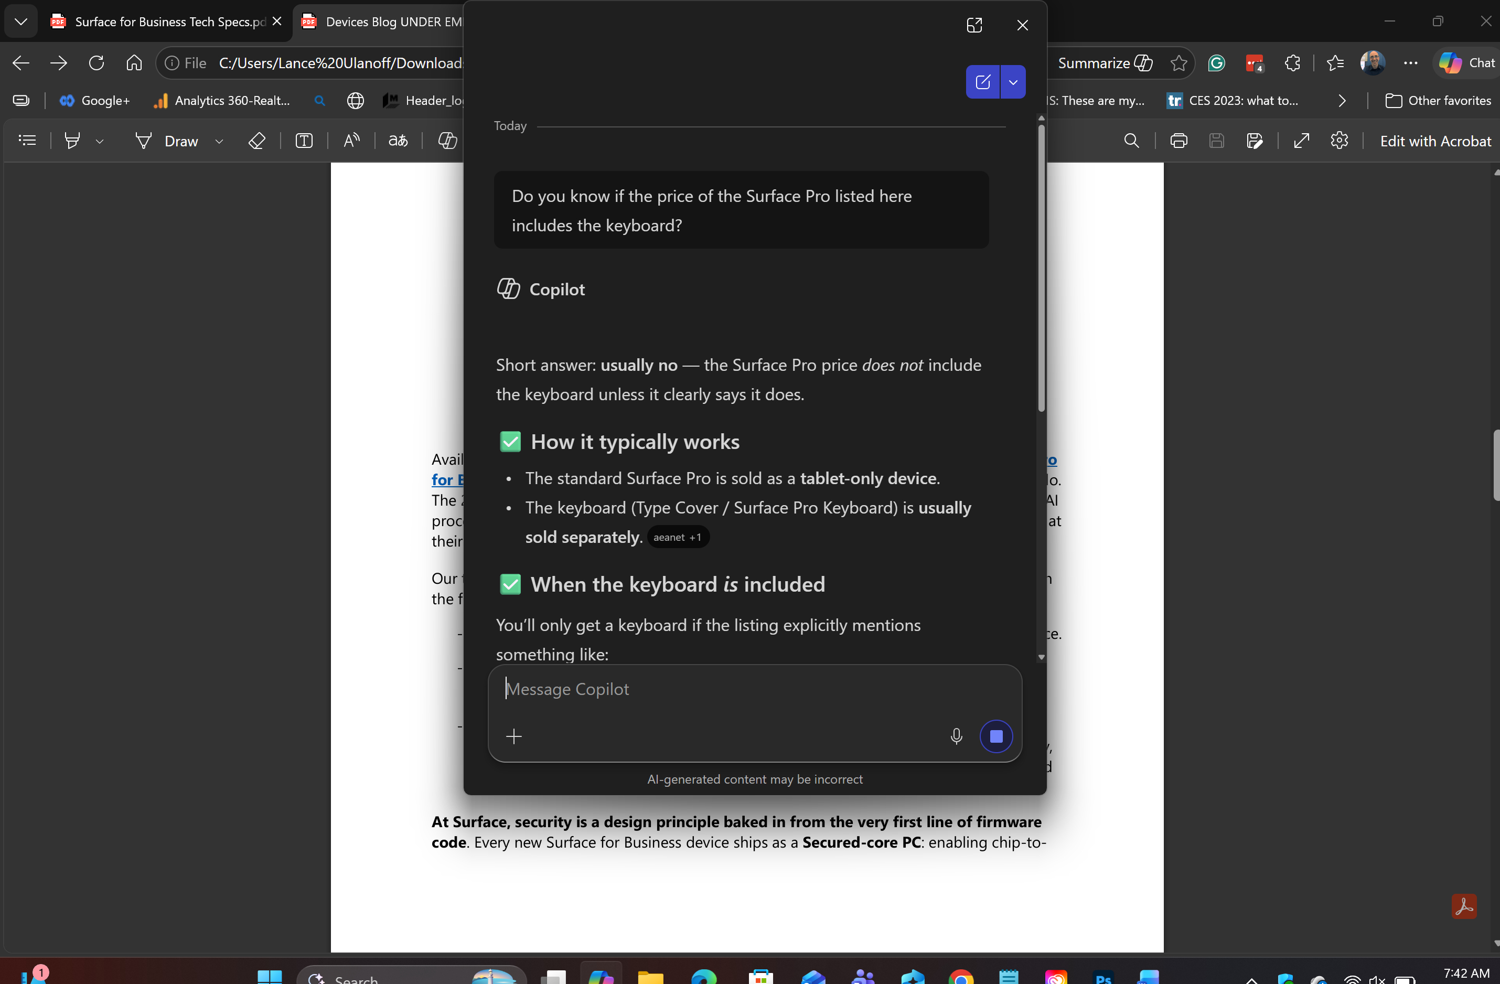This screenshot has height=984, width=1500.
Task: Expand highlight color options dropdown
Action: pos(99,141)
